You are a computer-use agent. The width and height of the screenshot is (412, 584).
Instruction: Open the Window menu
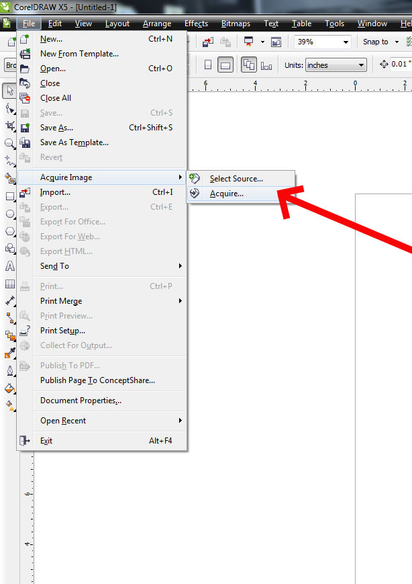click(x=372, y=24)
